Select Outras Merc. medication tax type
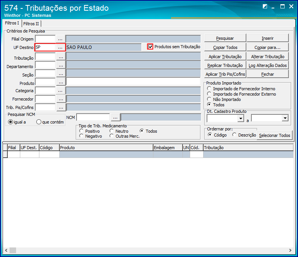Image resolution: width=298 pixels, height=257 pixels. click(112, 136)
